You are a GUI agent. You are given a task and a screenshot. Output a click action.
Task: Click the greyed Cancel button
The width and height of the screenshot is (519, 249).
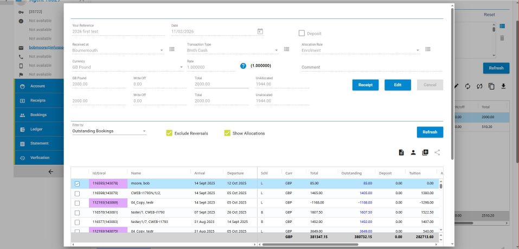click(x=430, y=85)
